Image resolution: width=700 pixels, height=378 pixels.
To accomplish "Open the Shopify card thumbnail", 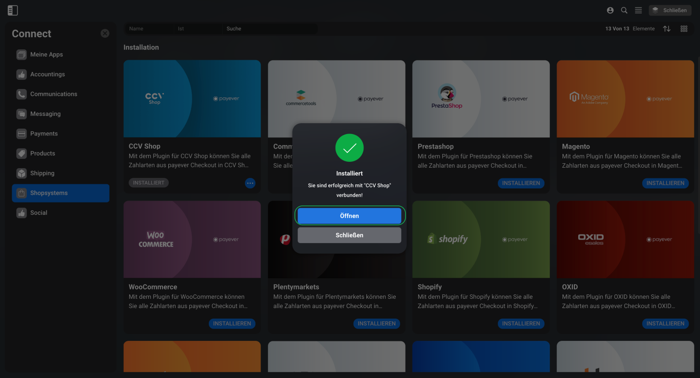I will [481, 240].
